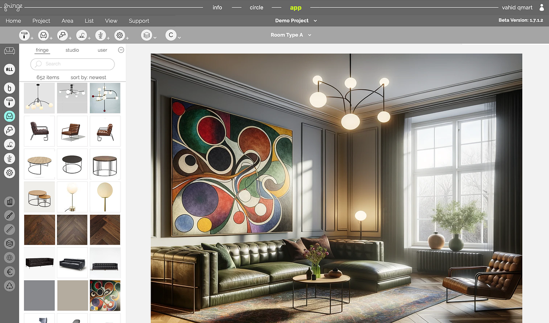
Task: Go to the circle page link
Action: [x=256, y=7]
